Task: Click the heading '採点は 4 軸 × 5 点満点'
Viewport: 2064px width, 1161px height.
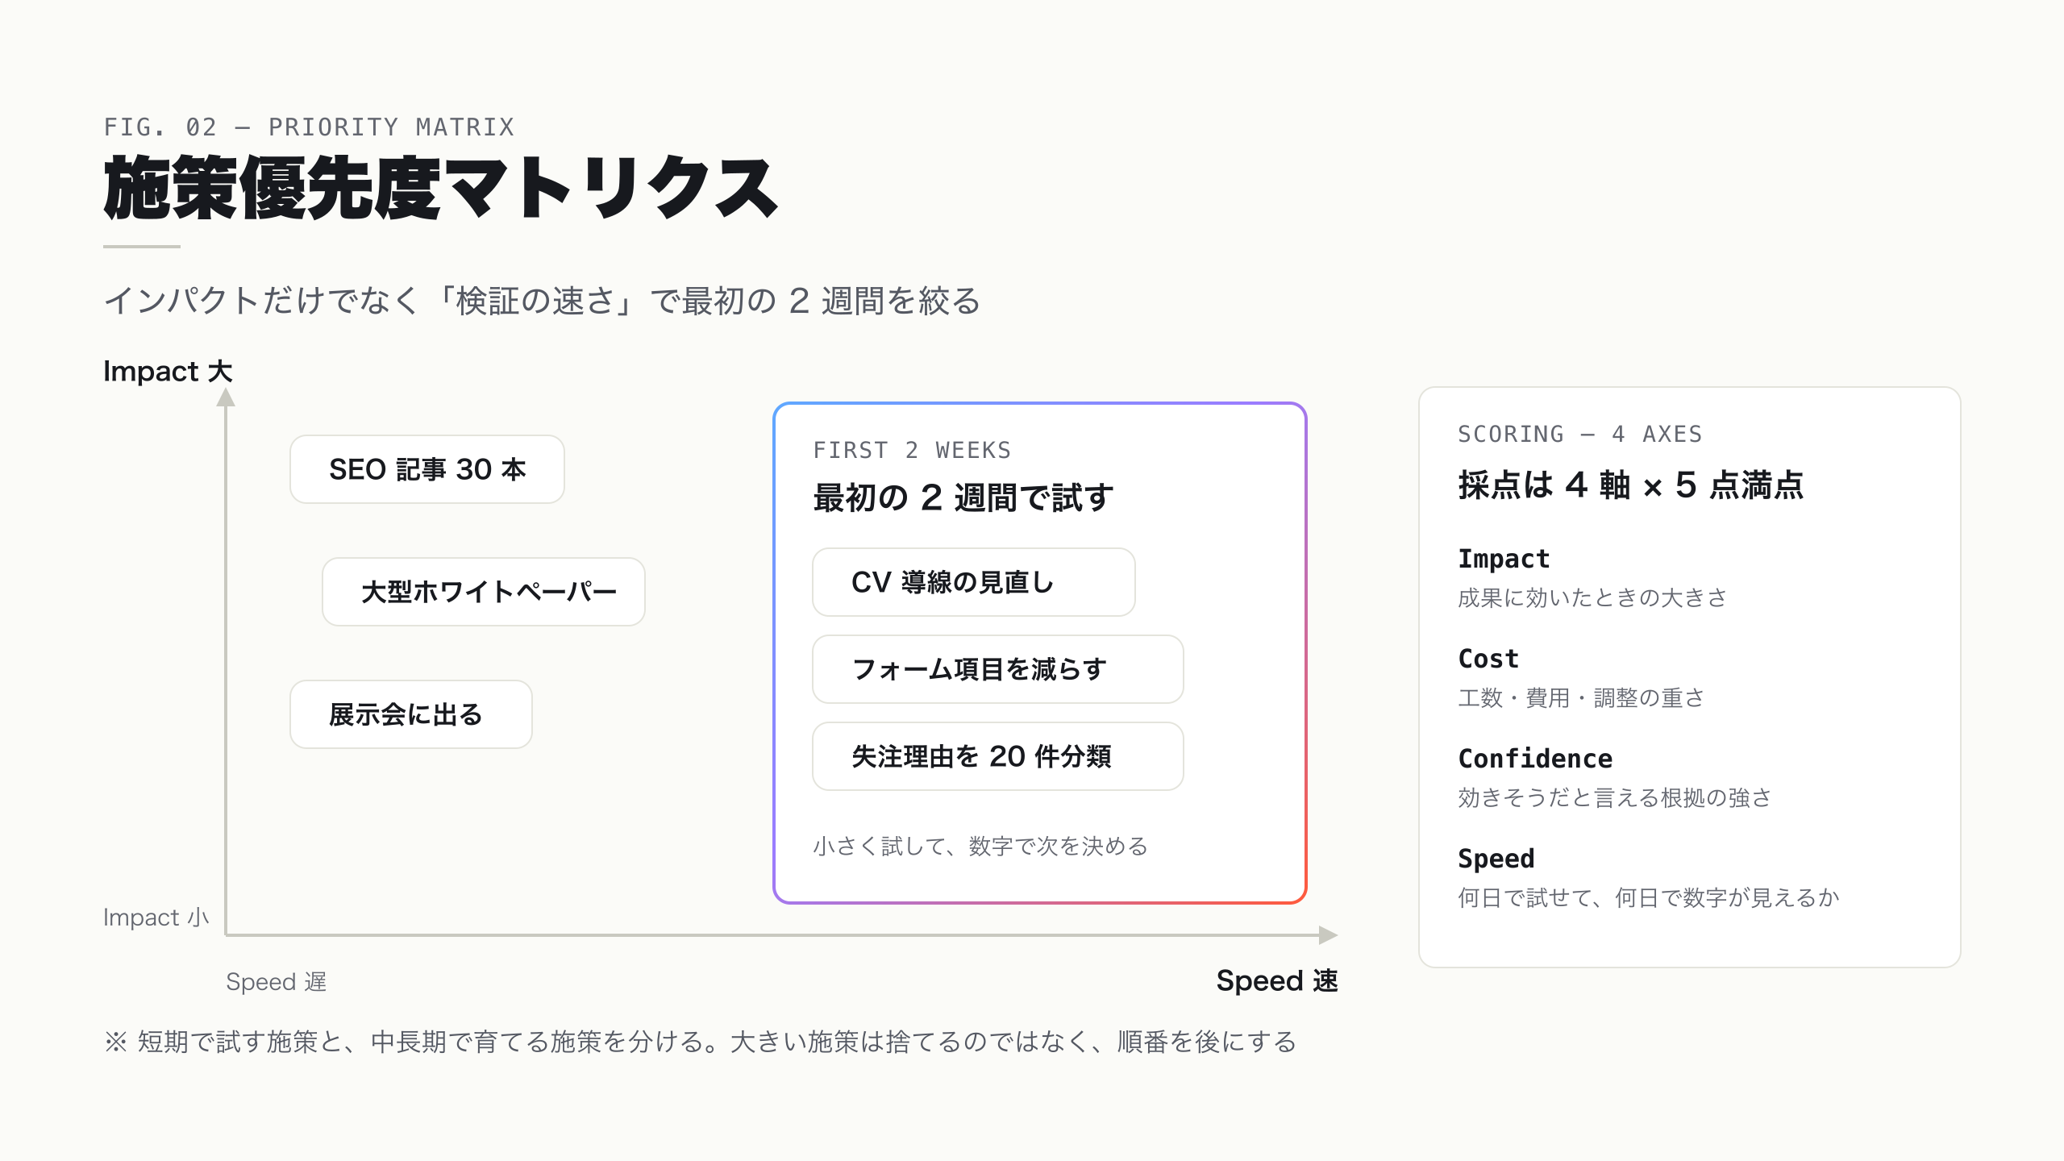Action: coord(1631,485)
